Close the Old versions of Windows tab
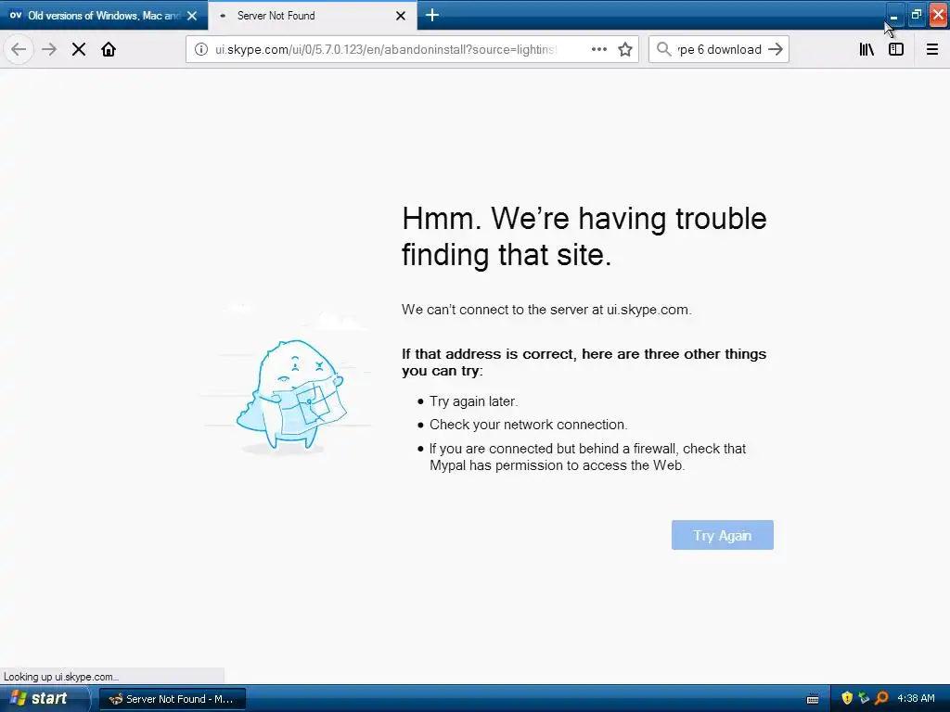 [x=192, y=16]
